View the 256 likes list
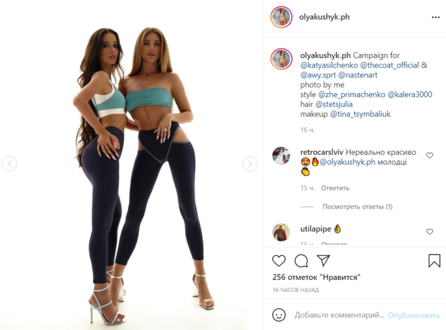This screenshot has width=446, height=330. [x=317, y=277]
